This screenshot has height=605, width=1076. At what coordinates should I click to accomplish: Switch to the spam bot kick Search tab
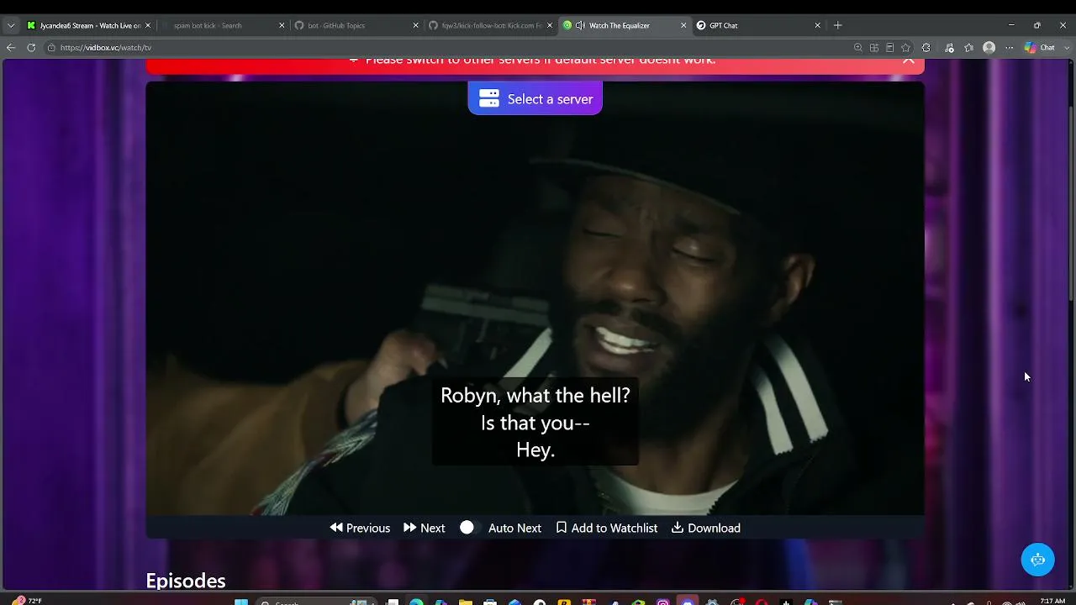tap(223, 25)
